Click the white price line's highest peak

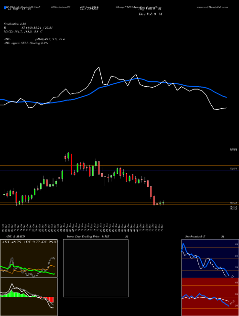coord(99,68)
